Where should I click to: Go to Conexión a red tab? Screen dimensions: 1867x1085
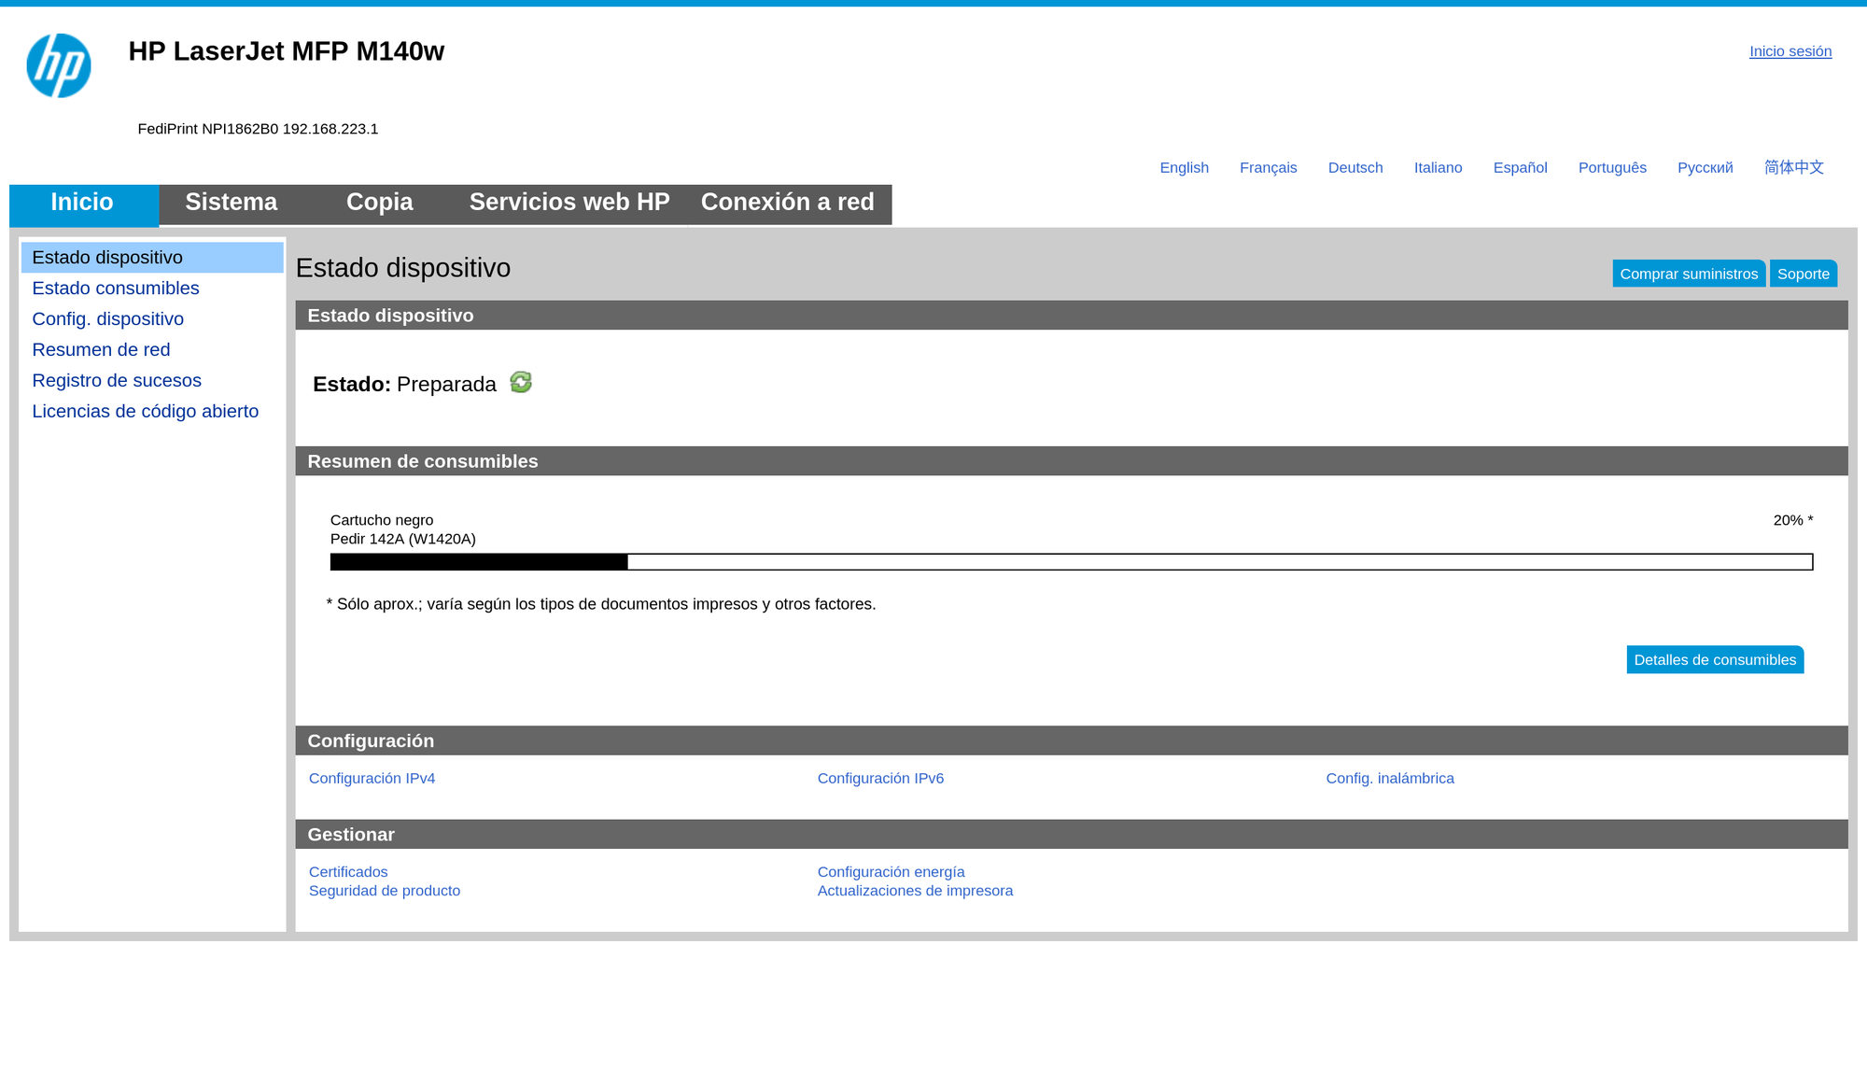tap(787, 203)
